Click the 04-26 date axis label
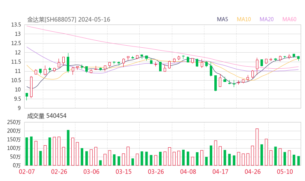305x181 pixels. (253, 172)
